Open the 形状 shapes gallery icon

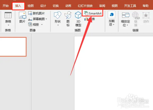(x=58, y=15)
